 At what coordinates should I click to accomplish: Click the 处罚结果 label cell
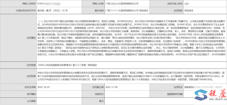pyautogui.click(x=18, y=76)
